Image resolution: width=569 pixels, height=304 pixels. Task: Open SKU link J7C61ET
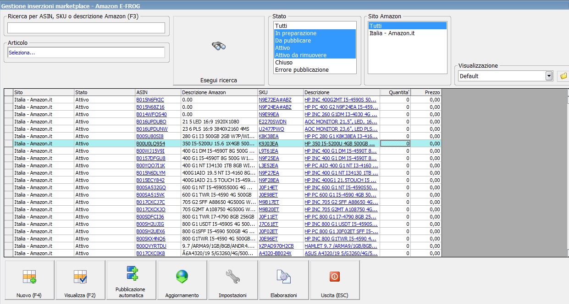[x=268, y=224]
